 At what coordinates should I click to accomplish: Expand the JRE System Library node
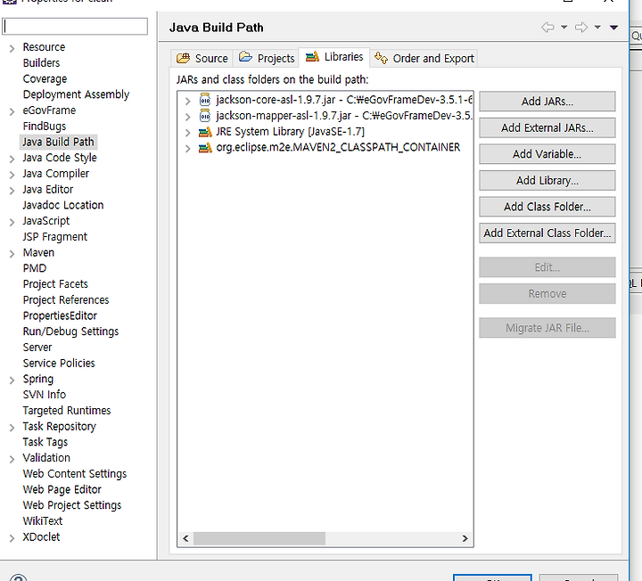pos(187,133)
